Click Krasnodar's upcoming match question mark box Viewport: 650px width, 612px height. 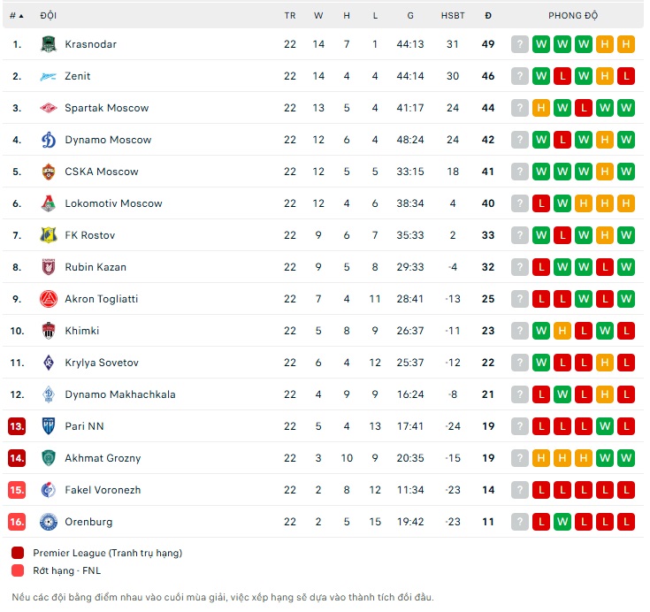tap(520, 44)
